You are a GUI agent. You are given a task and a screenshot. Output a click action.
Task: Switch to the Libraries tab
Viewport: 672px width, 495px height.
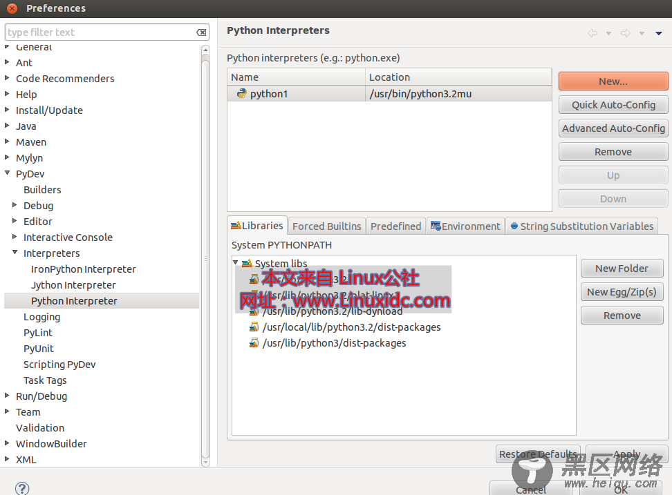pyautogui.click(x=257, y=226)
